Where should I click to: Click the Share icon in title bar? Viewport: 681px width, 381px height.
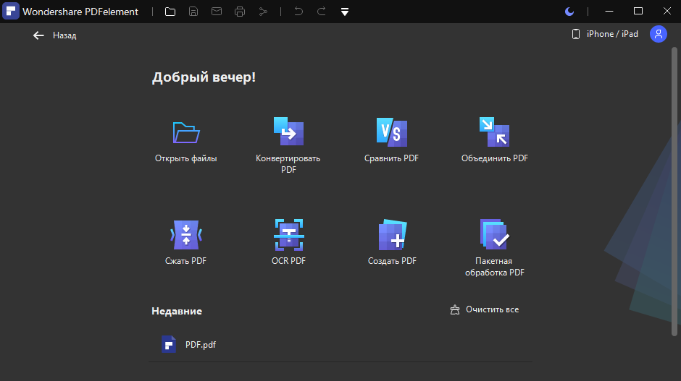263,12
